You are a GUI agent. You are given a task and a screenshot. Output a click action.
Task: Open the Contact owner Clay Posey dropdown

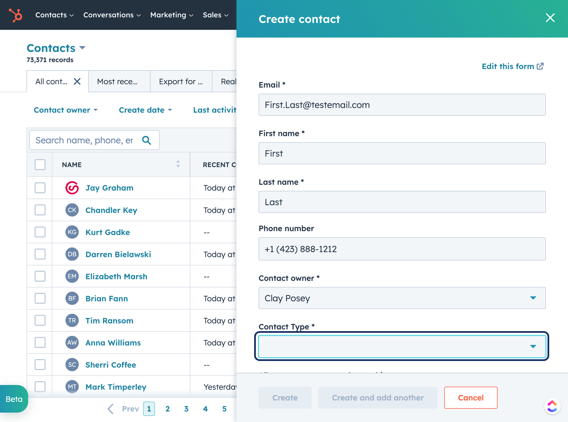coord(402,298)
